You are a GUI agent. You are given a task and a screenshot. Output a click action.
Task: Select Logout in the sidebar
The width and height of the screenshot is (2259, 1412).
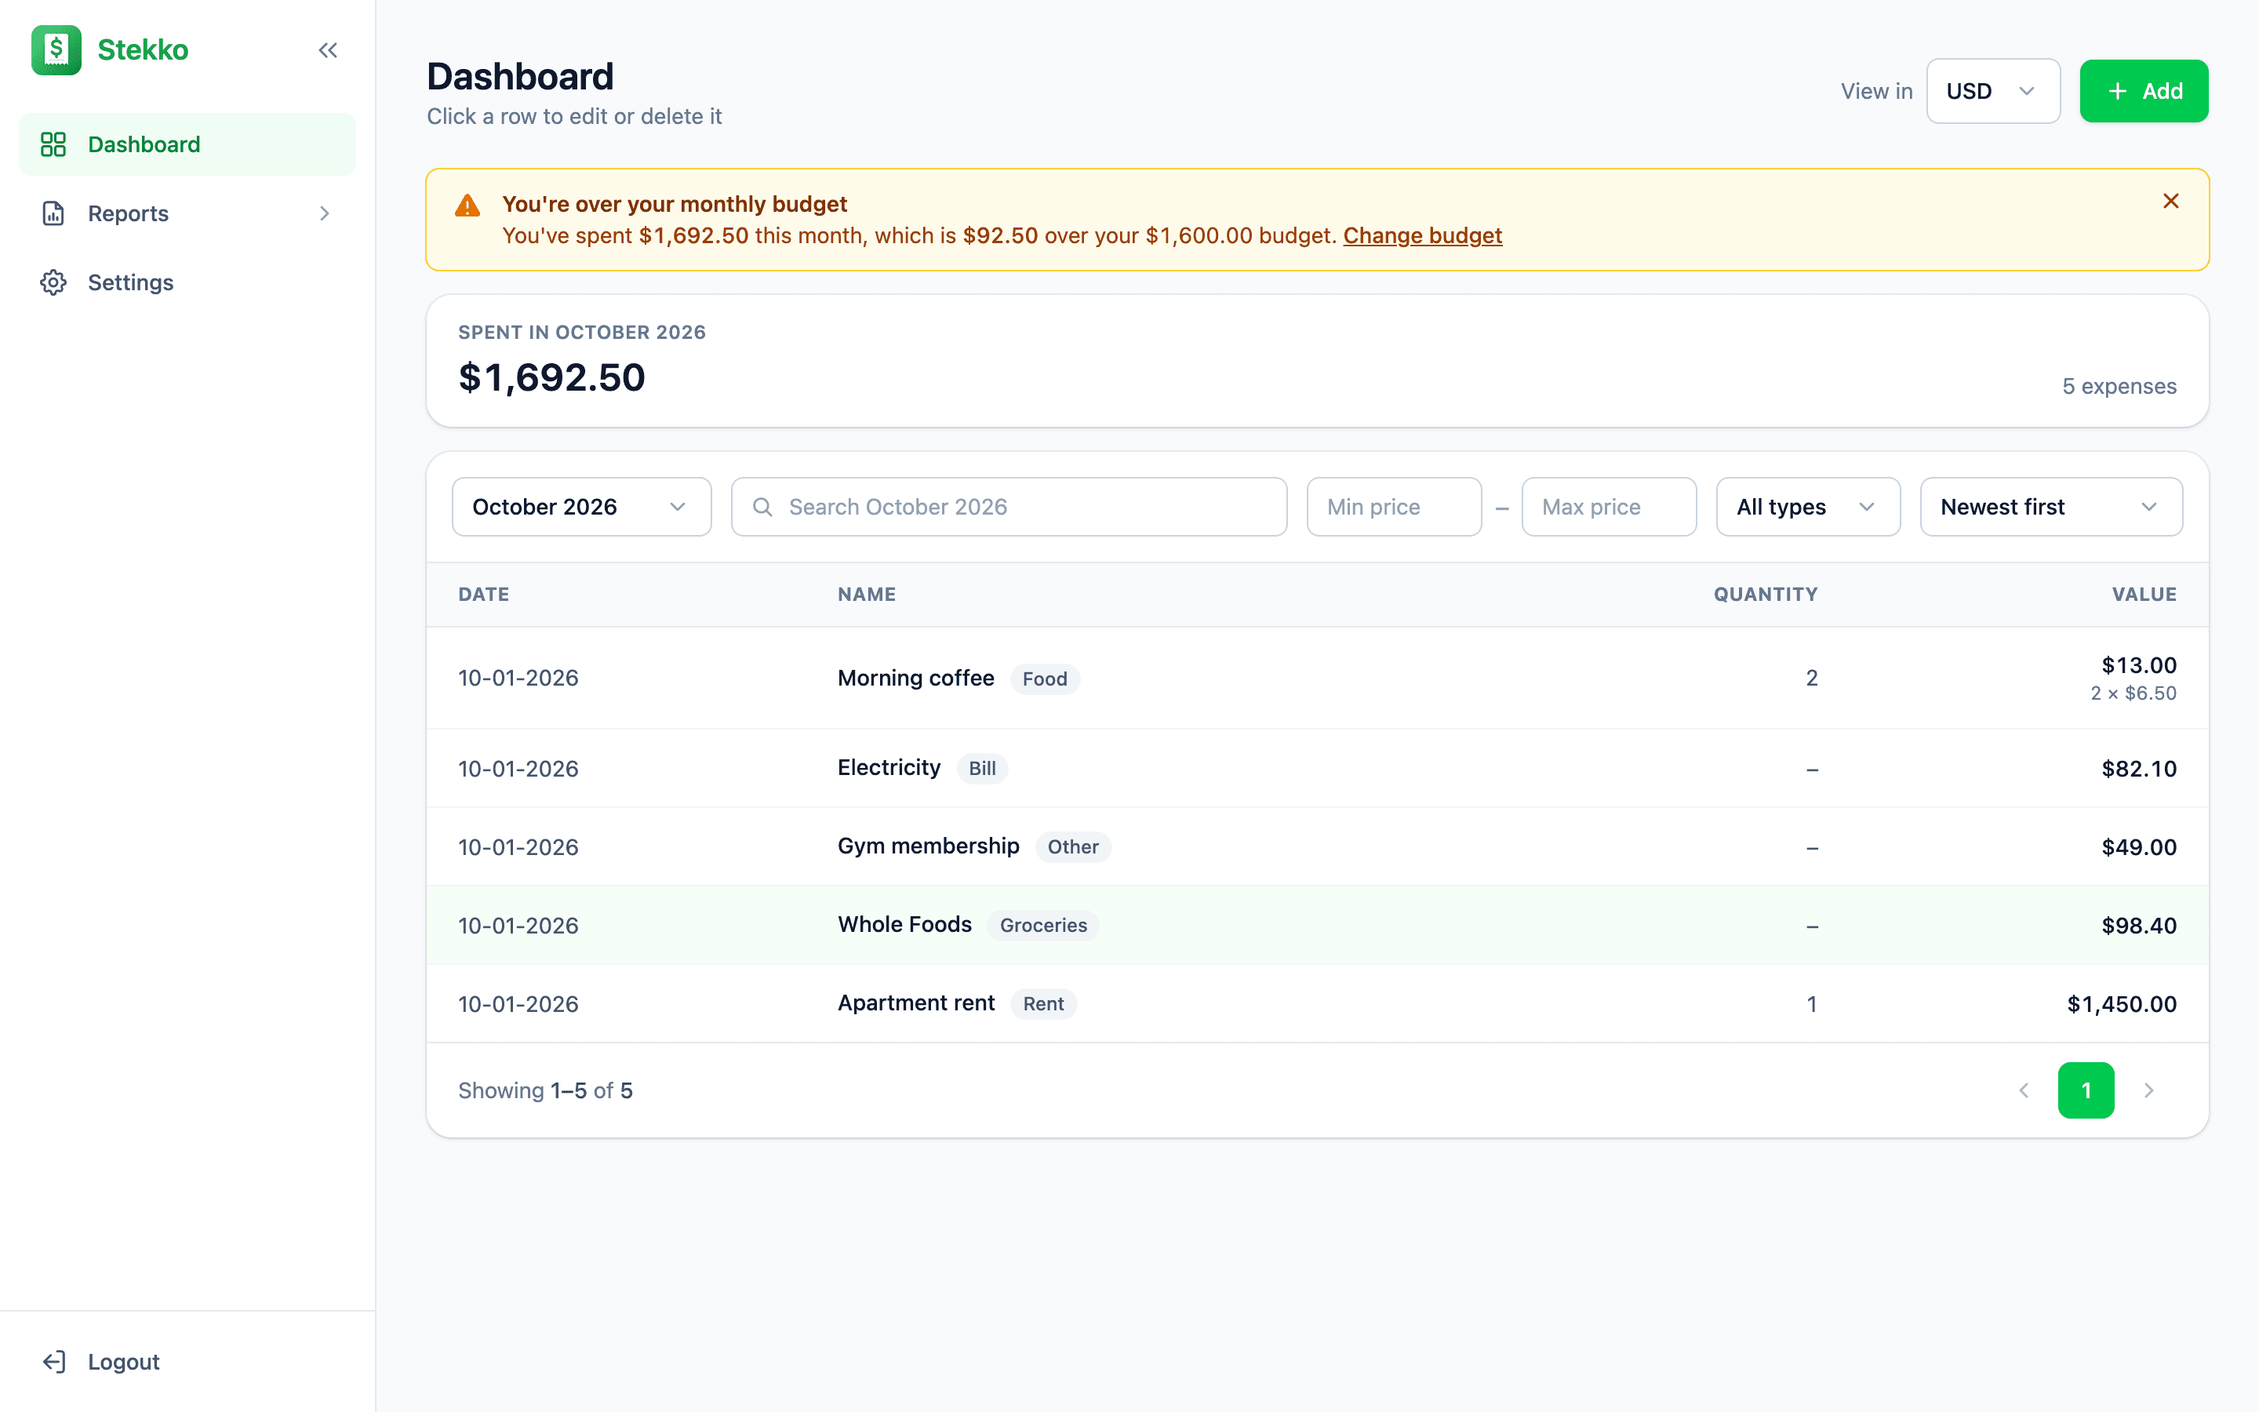187,1362
